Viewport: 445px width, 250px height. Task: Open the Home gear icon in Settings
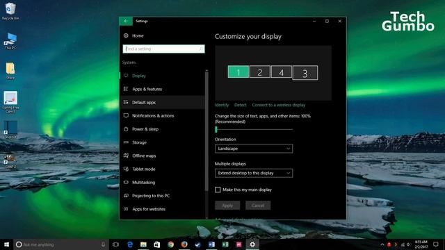pyautogui.click(x=126, y=35)
